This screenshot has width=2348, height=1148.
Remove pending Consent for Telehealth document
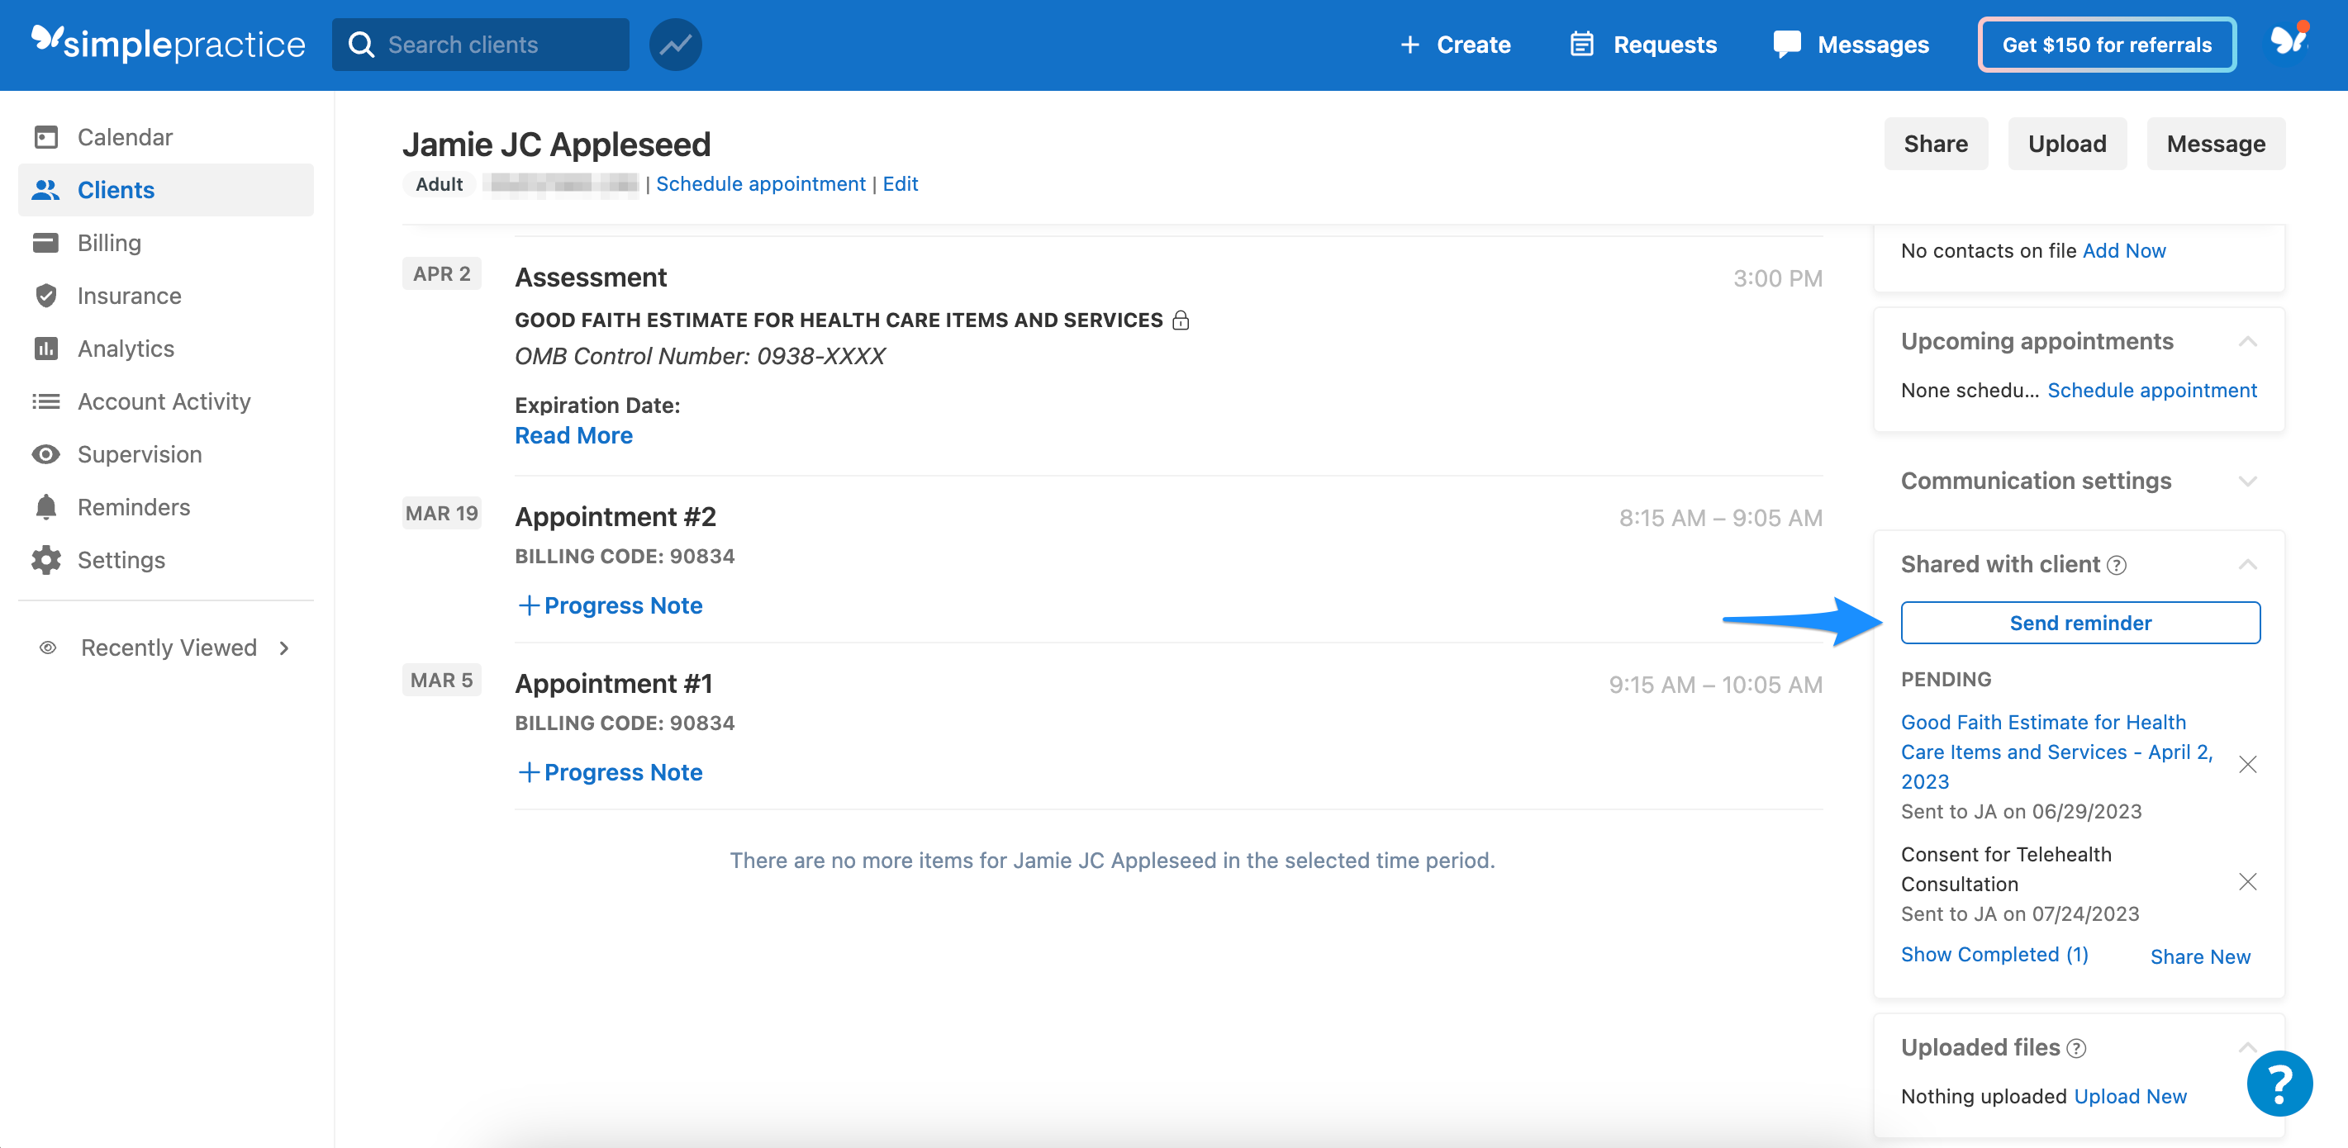point(2247,882)
